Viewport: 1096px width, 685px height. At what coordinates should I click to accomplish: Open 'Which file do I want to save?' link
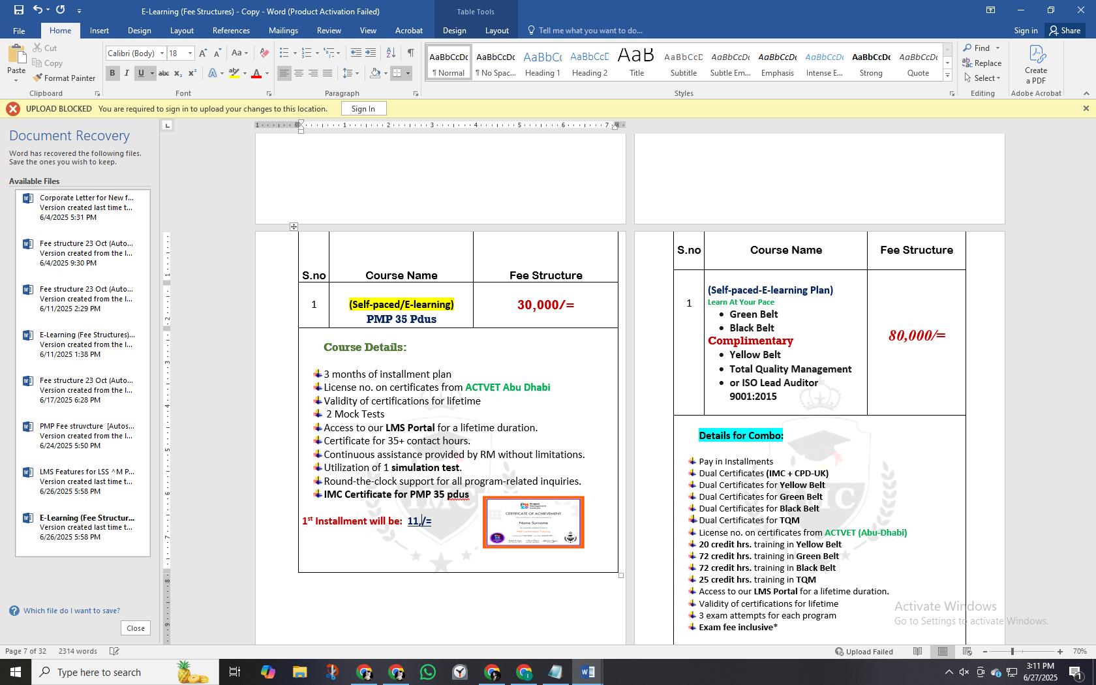pyautogui.click(x=72, y=611)
